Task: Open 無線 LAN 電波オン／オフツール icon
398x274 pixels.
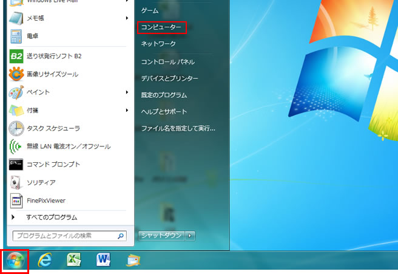Action: click(x=16, y=146)
